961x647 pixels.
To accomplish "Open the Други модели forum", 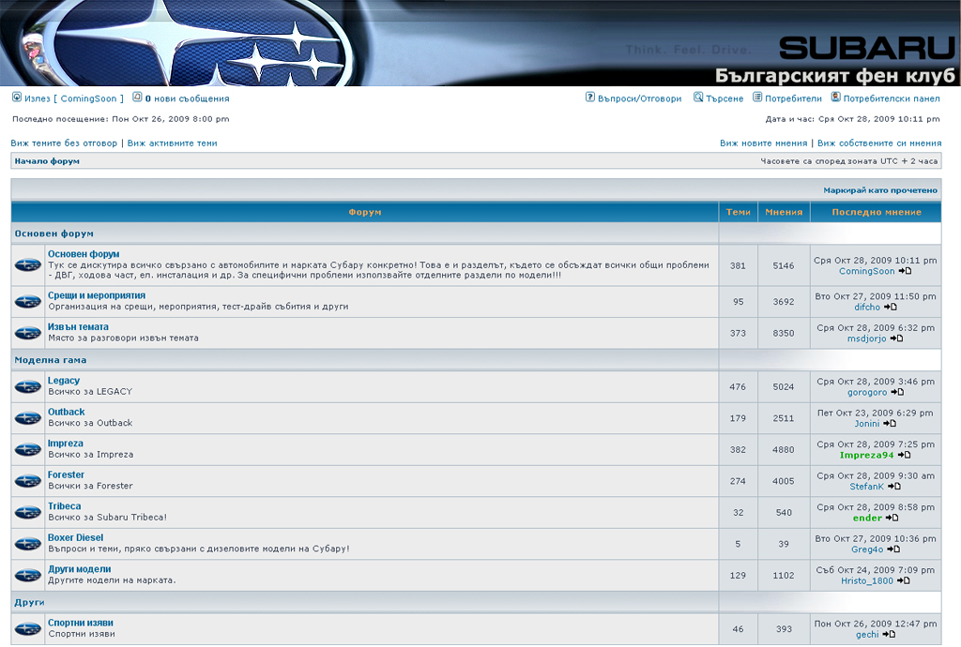I will click(x=80, y=569).
